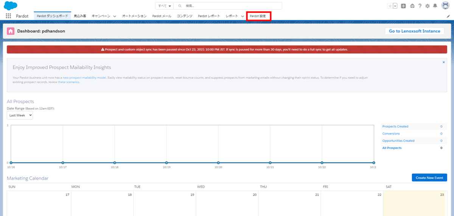Click calendar day 20
This screenshot has width=454, height=216.
(227, 203)
